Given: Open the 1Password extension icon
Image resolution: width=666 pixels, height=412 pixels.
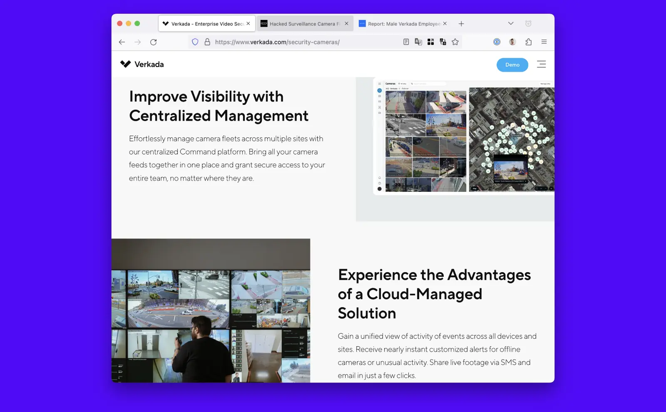Looking at the screenshot, I should (x=497, y=42).
